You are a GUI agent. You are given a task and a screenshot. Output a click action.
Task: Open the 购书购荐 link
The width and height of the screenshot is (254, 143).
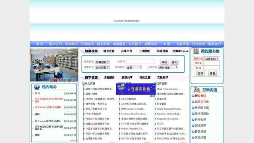(200, 120)
